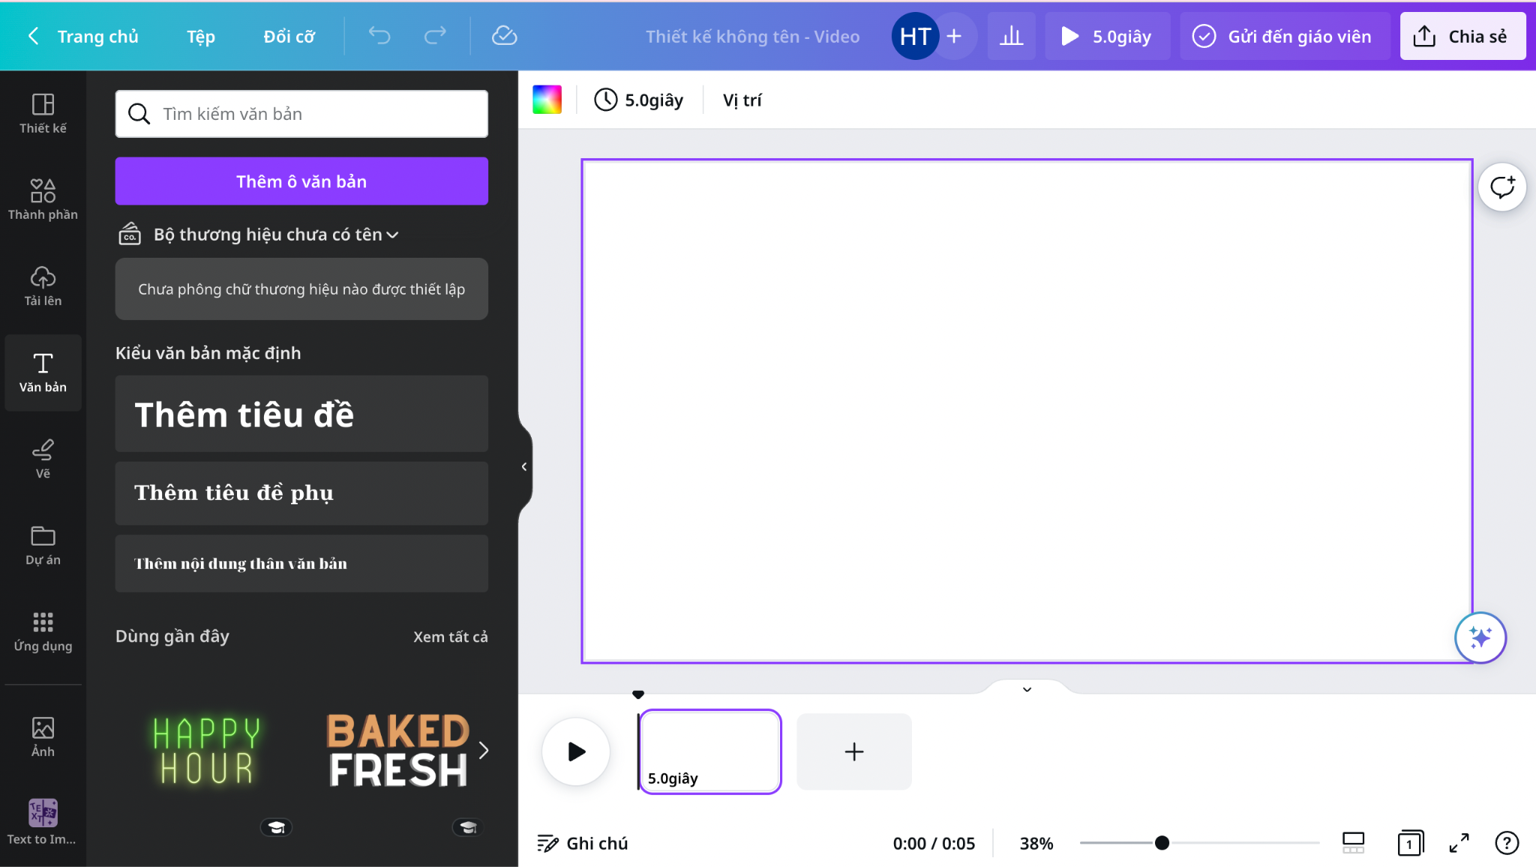This screenshot has width=1536, height=867.
Task: Expand the Dùng gần đây Xem tất cả link
Action: [x=451, y=636]
